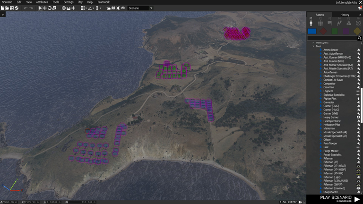Open rotation grid dropdown arrow

point(93,8)
